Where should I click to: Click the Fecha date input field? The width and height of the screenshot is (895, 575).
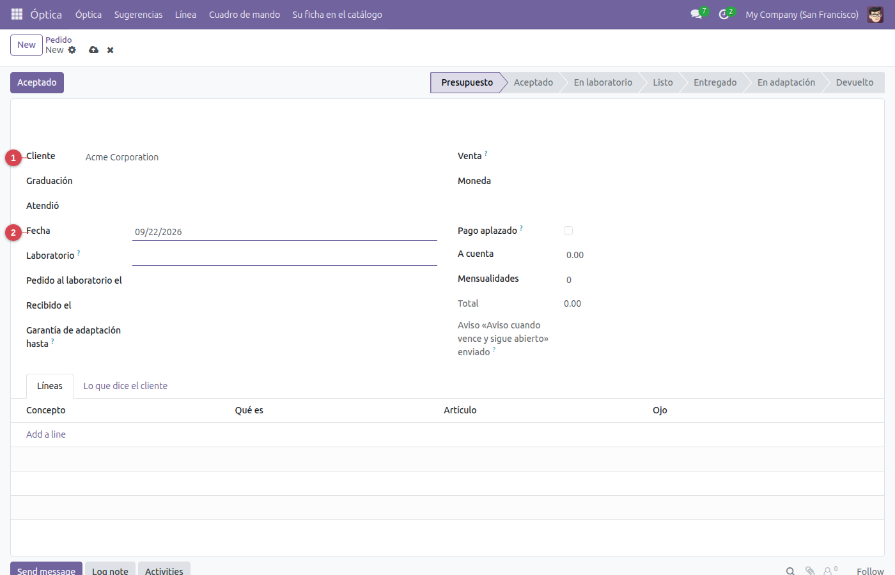point(284,232)
